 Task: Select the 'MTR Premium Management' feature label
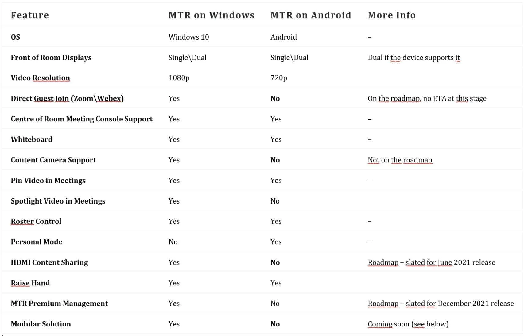coord(59,304)
